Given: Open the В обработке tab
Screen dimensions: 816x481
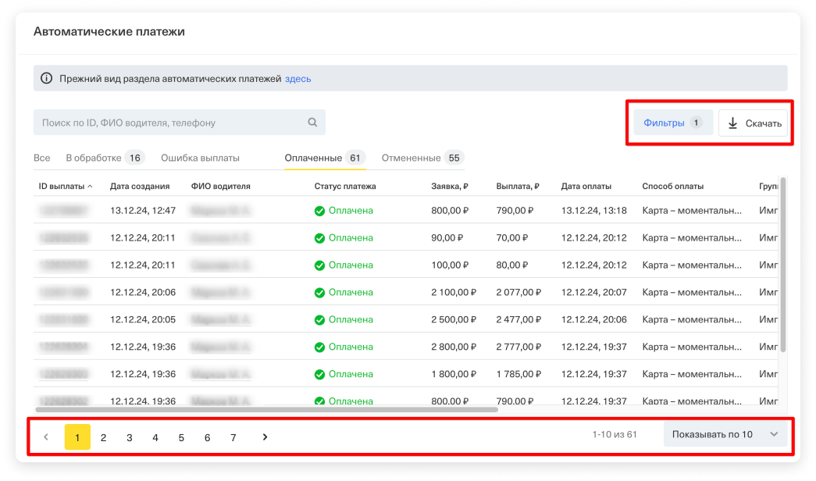Looking at the screenshot, I should (x=94, y=158).
